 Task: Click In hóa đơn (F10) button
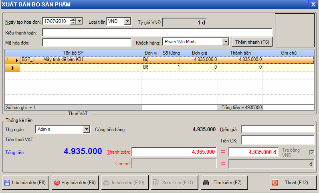pyautogui.click(x=125, y=183)
